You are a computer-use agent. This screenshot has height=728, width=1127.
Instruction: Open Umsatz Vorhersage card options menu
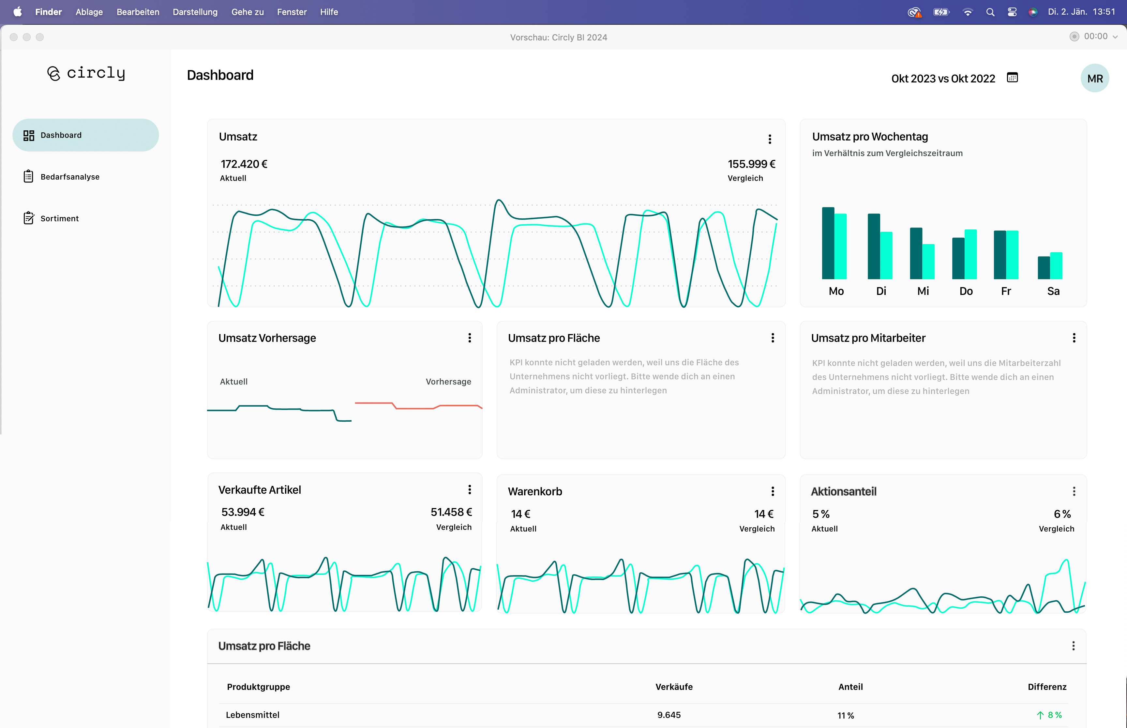click(x=469, y=338)
